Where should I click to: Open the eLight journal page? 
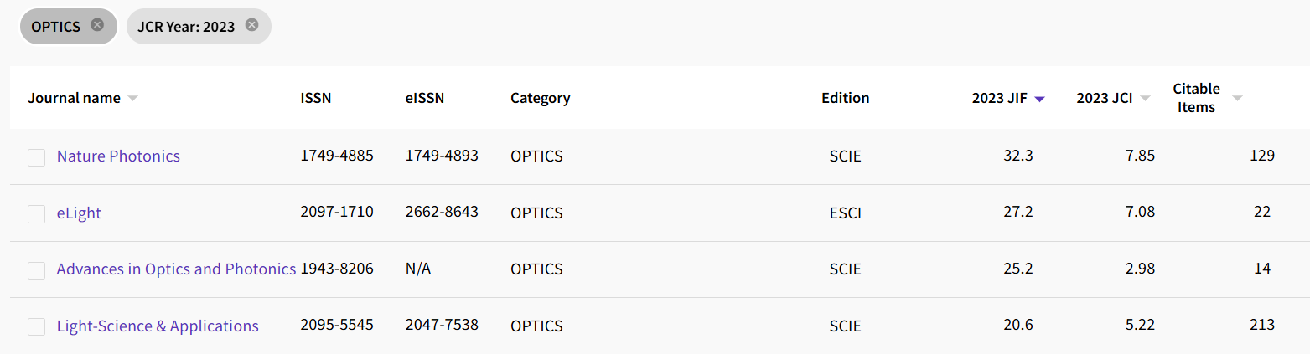(x=79, y=213)
